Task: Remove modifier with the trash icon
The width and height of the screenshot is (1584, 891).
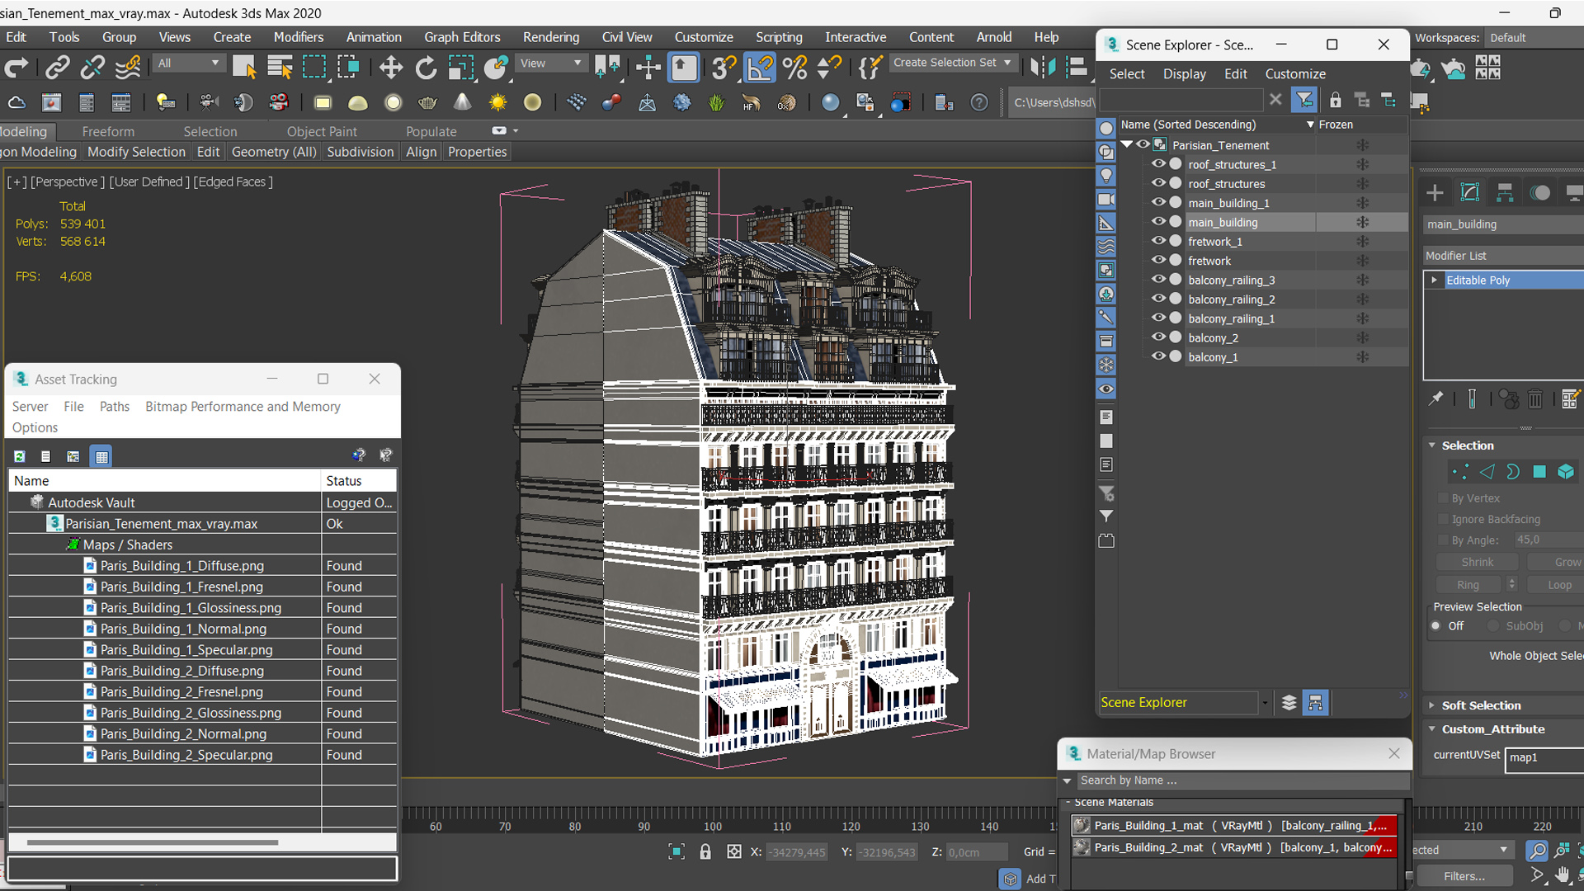Action: coord(1535,399)
